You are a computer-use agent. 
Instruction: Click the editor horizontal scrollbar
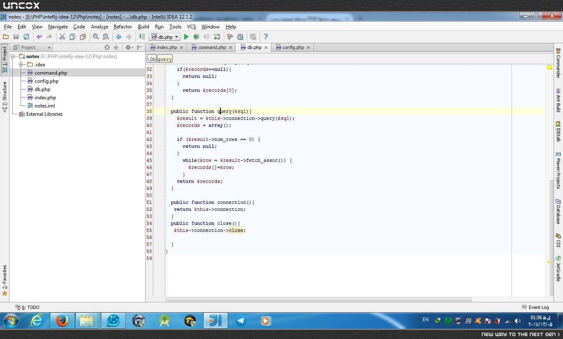[x=319, y=299]
